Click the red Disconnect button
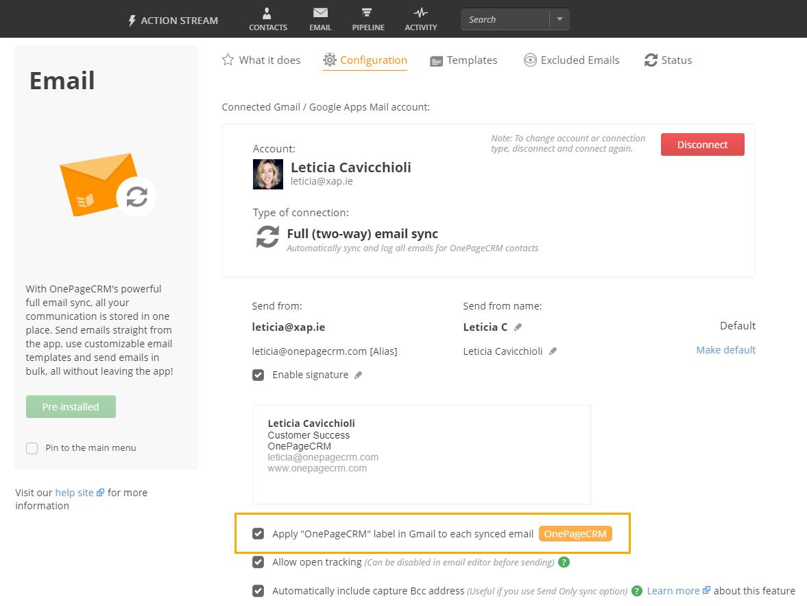 [x=702, y=145]
